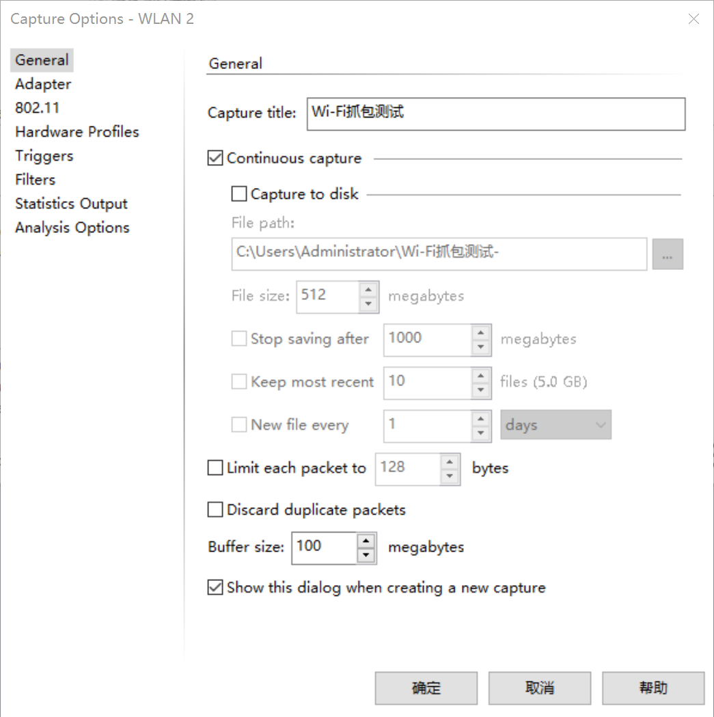Toggle New file every checkbox
Viewport: 714px width, 717px height.
point(239,425)
